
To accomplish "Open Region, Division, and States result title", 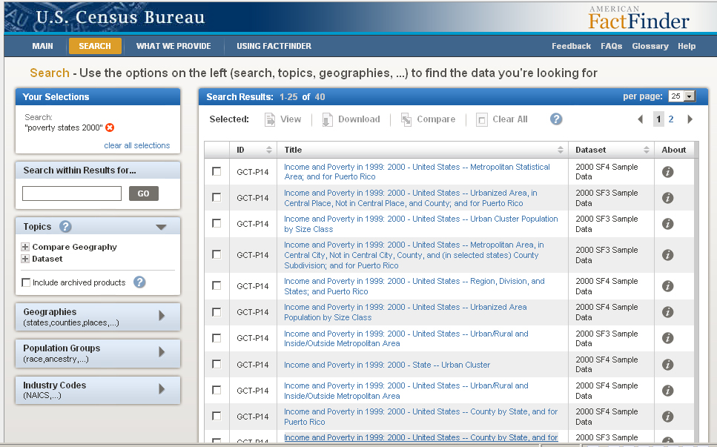I will tap(414, 286).
